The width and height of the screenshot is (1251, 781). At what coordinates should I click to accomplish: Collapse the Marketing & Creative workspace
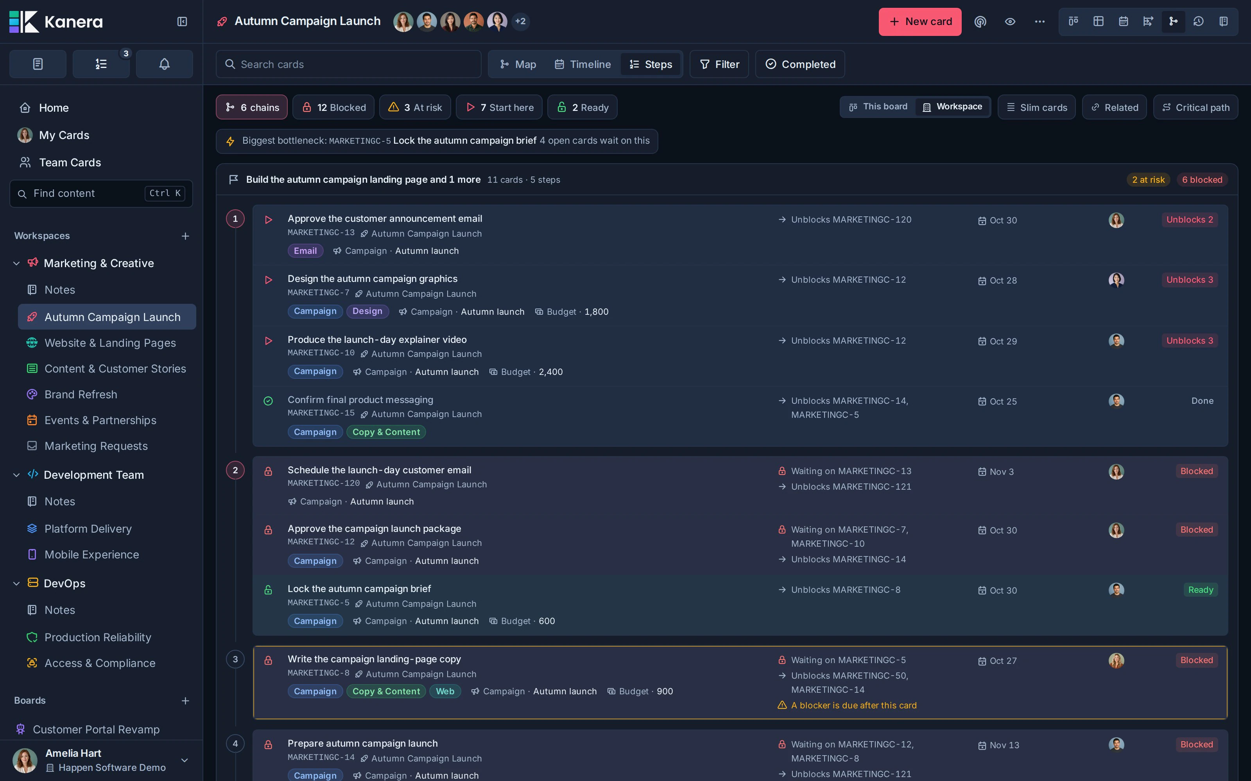[x=16, y=264]
